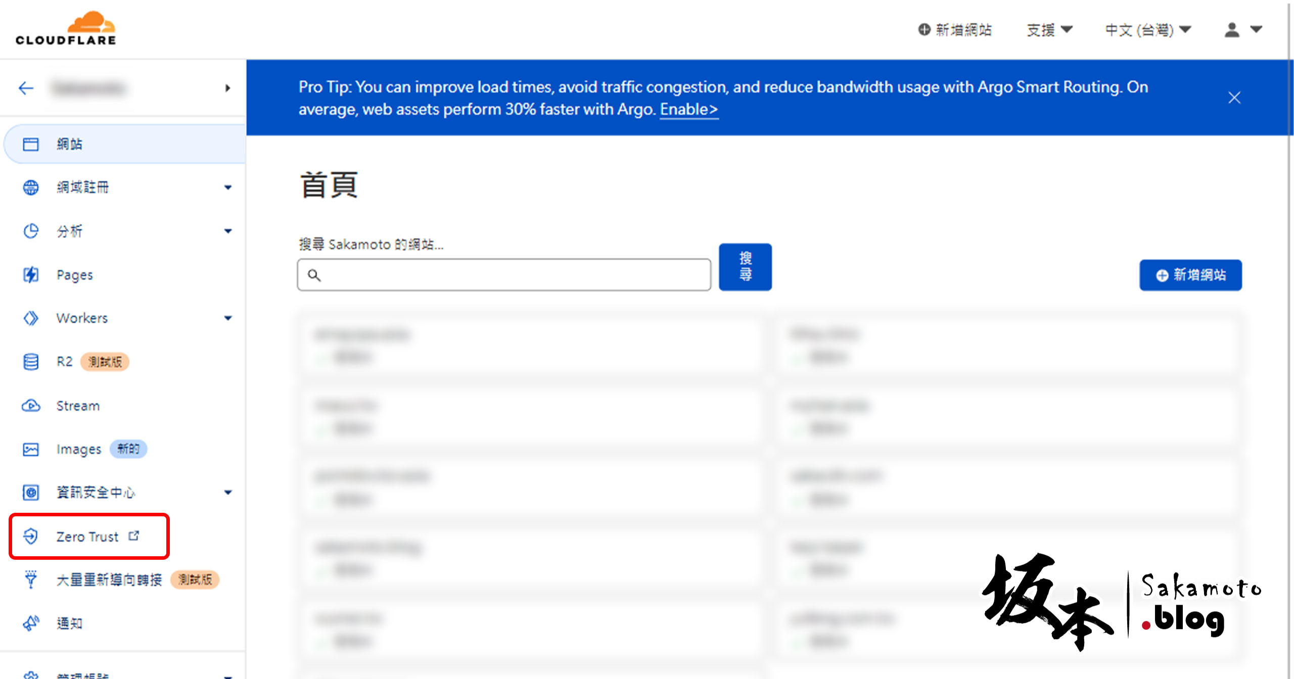1294x679 pixels.
Task: Click the Pages lightning icon
Action: [x=31, y=275]
